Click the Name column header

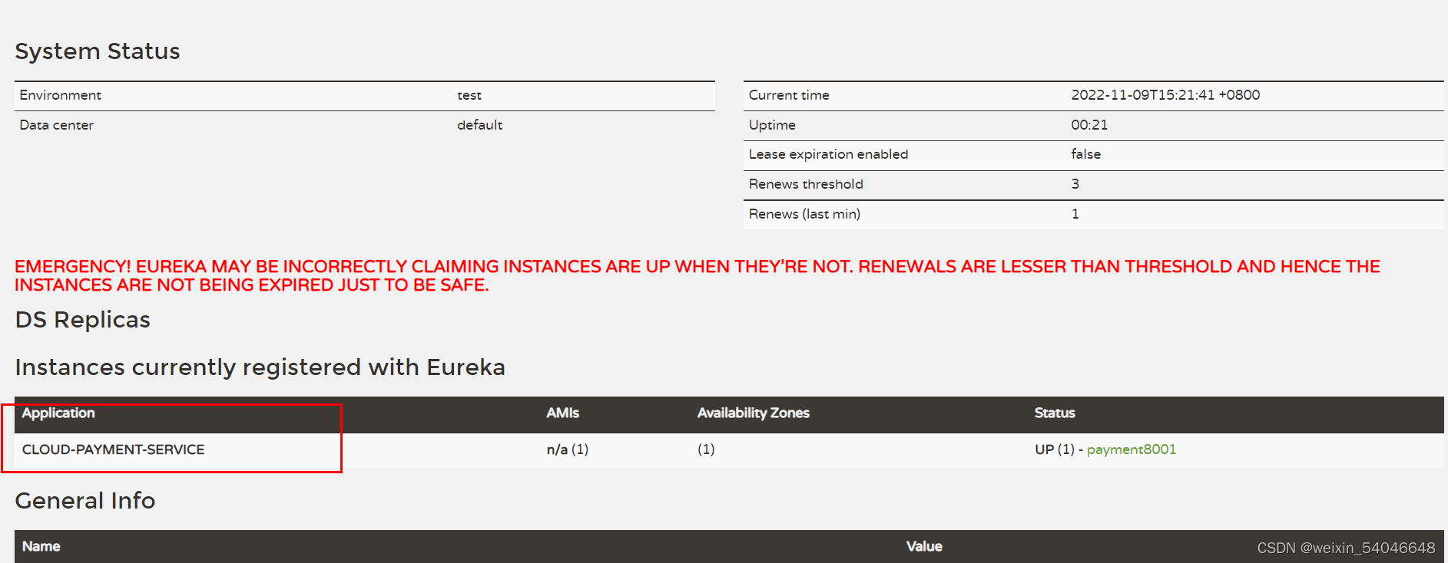click(41, 546)
